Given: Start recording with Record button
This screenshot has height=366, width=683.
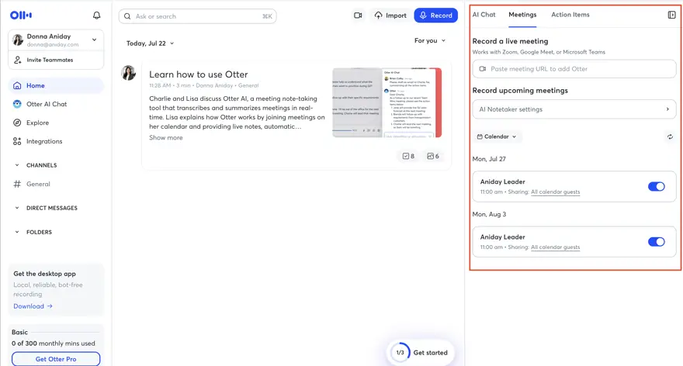Looking at the screenshot, I should coord(435,16).
